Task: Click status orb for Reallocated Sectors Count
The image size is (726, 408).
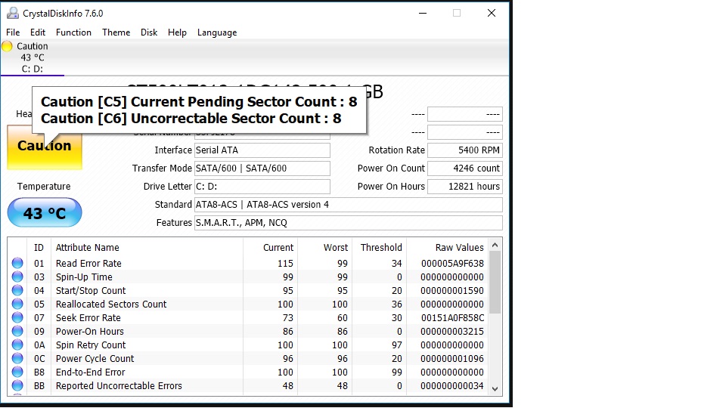Action: [x=17, y=304]
